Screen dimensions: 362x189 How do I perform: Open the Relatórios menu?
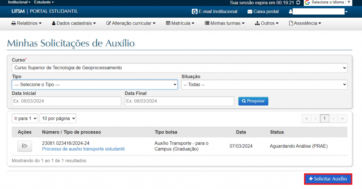(27, 23)
